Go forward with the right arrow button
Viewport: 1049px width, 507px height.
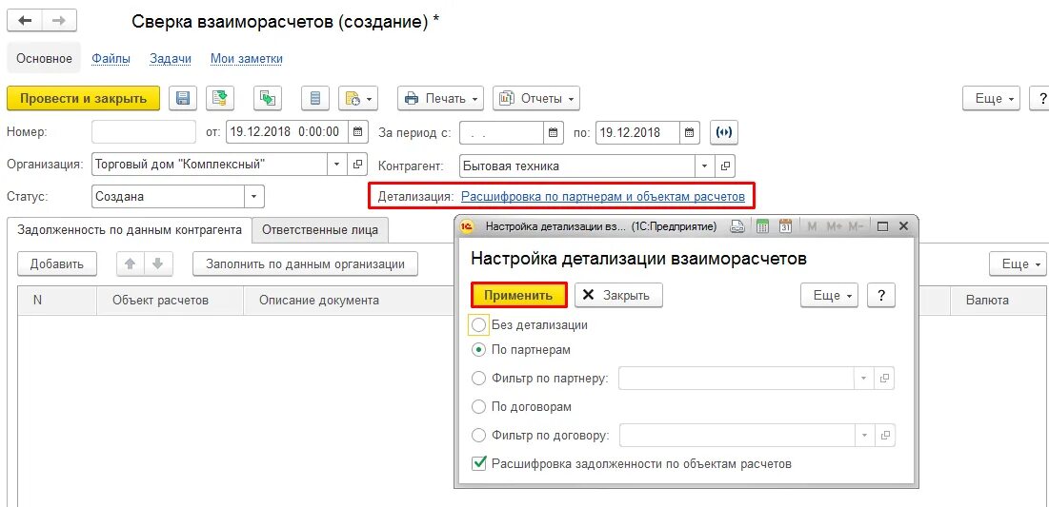59,21
